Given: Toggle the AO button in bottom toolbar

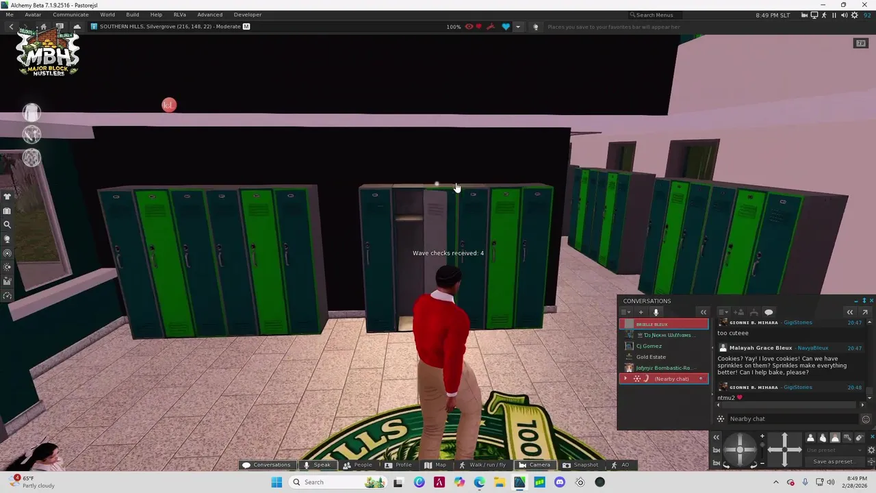Looking at the screenshot, I should click(x=620, y=465).
